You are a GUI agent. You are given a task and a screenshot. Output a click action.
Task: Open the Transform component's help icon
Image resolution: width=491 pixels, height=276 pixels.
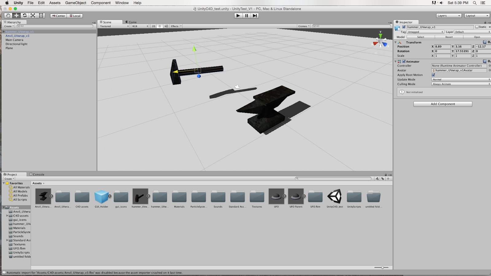485,42
